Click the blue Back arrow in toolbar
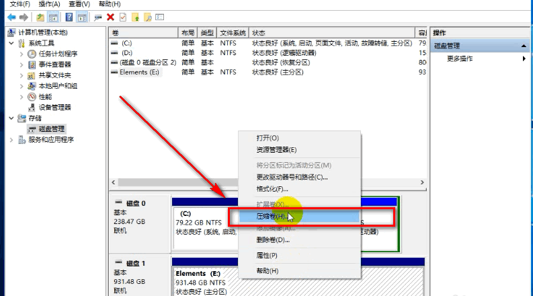 click(x=11, y=17)
